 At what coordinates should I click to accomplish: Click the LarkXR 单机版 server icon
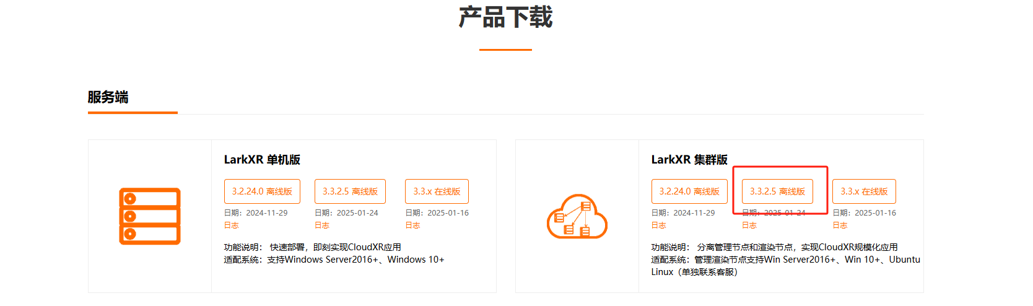point(150,216)
